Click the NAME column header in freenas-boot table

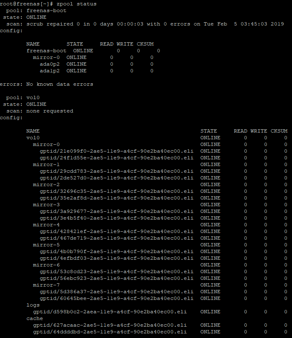(33, 44)
